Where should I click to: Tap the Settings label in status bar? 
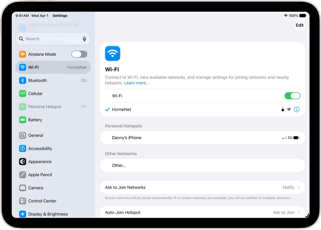pyautogui.click(x=60, y=16)
